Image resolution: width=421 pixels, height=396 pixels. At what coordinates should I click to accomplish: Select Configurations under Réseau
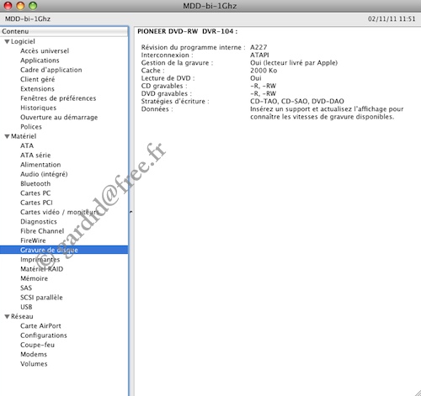44,335
